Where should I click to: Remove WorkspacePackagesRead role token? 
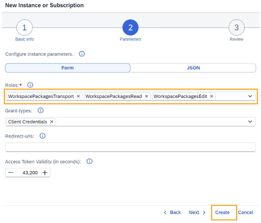[147, 97]
